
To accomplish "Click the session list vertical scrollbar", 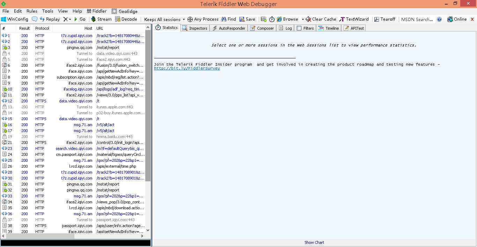I will pyautogui.click(x=148, y=105).
